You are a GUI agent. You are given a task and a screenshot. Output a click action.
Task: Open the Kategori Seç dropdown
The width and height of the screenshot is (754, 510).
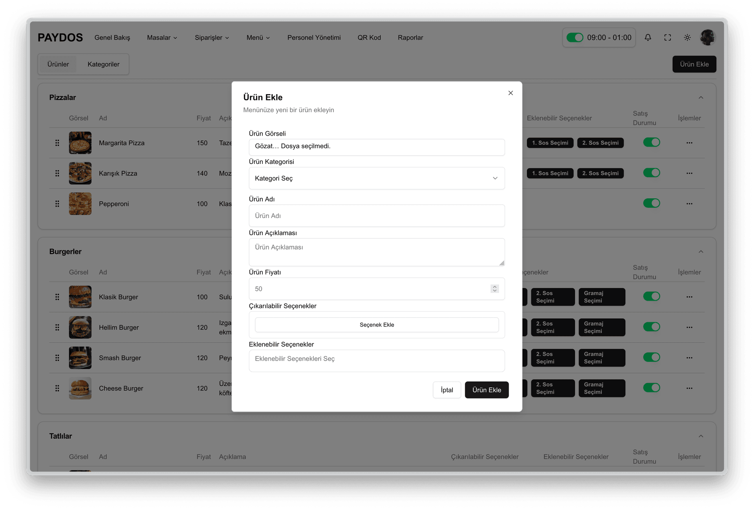(x=376, y=178)
